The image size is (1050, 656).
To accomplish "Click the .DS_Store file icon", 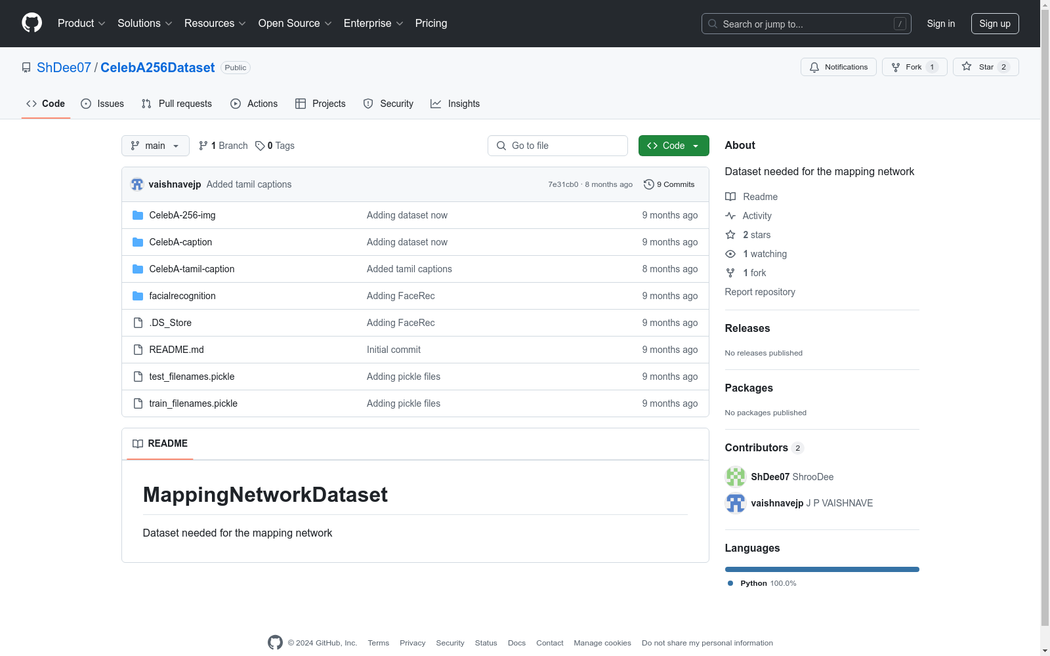I will (138, 323).
